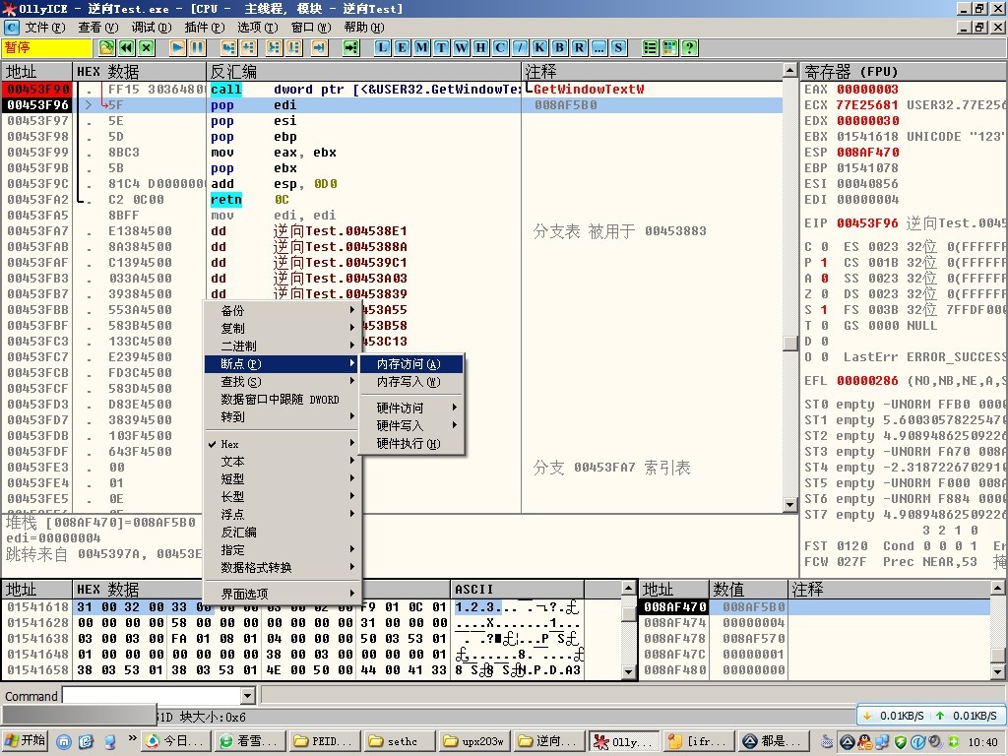Open Windows list with W button

[461, 47]
